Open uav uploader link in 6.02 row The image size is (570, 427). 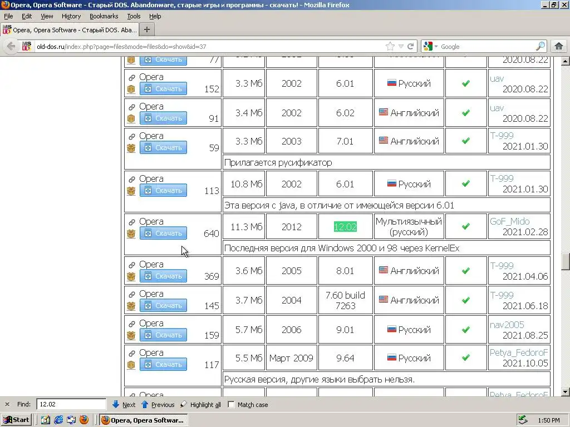pos(497,108)
